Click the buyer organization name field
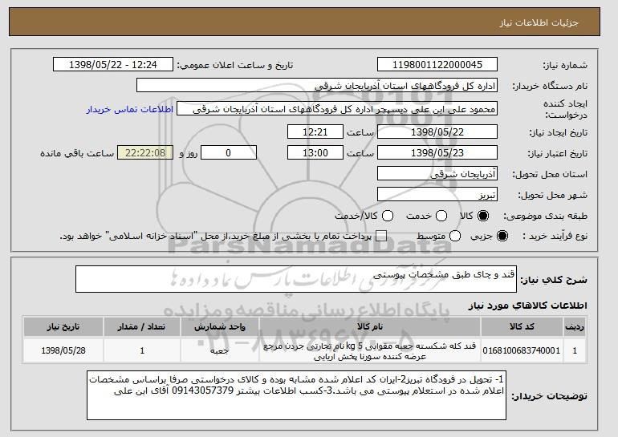 [317, 86]
